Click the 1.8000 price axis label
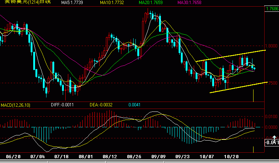The width and height of the screenshot is (279, 163). pyautogui.click(x=271, y=46)
